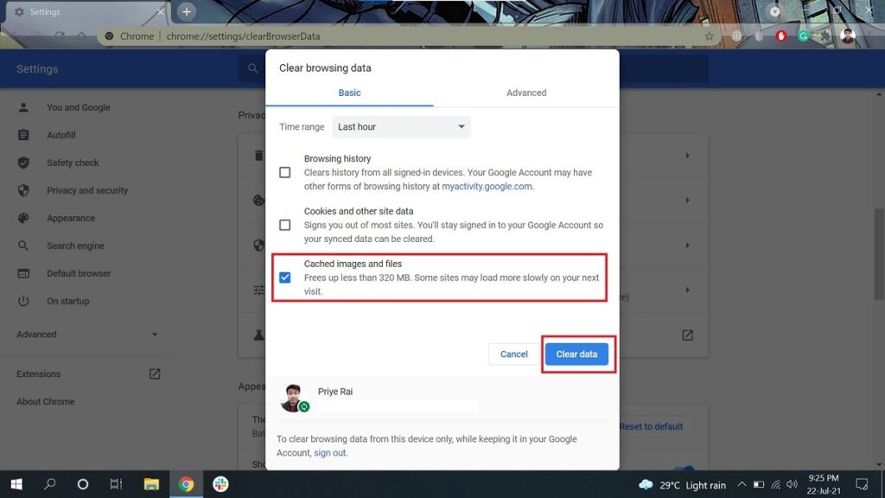
Task: Click the Cancel button
Action: tap(513, 354)
